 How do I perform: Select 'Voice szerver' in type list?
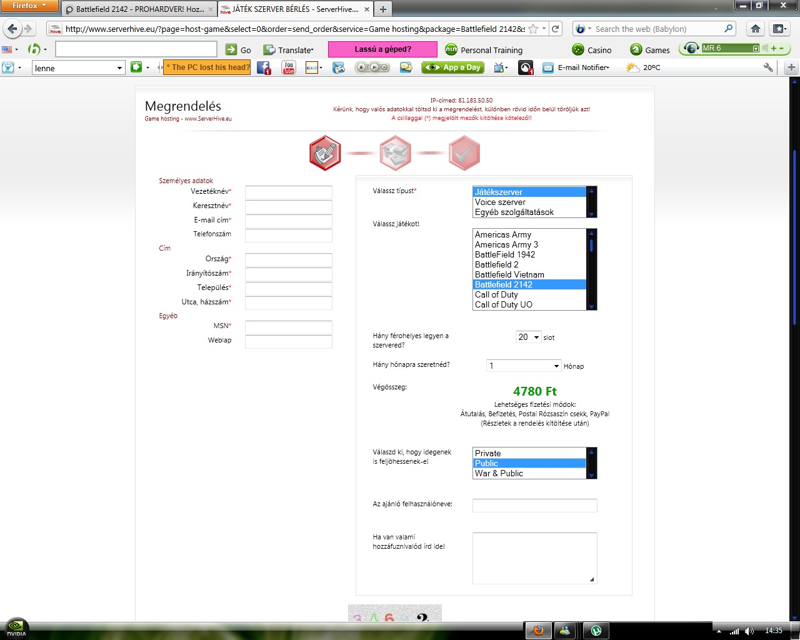pos(529,202)
